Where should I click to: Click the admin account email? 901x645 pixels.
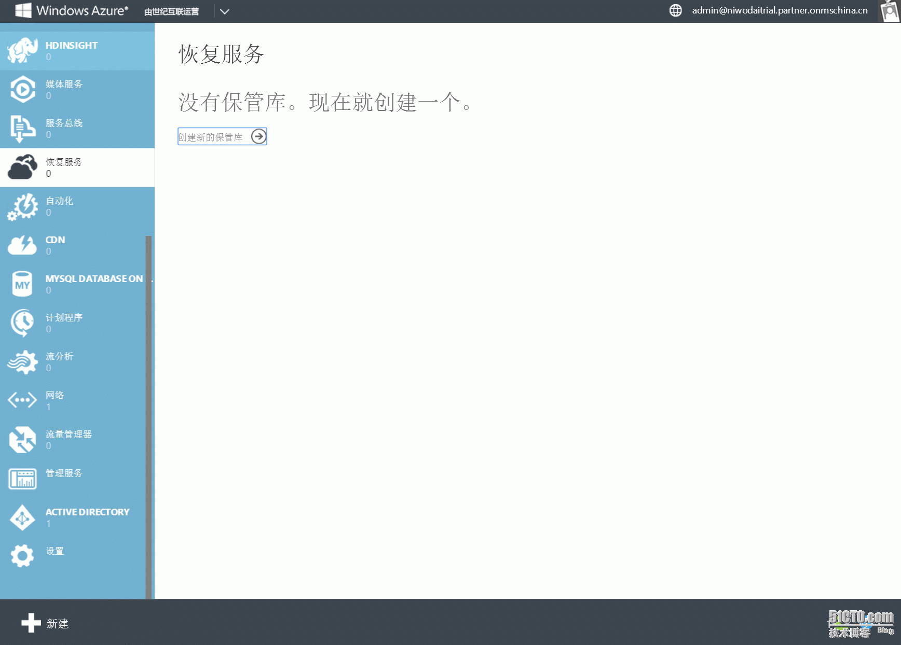pyautogui.click(x=780, y=10)
